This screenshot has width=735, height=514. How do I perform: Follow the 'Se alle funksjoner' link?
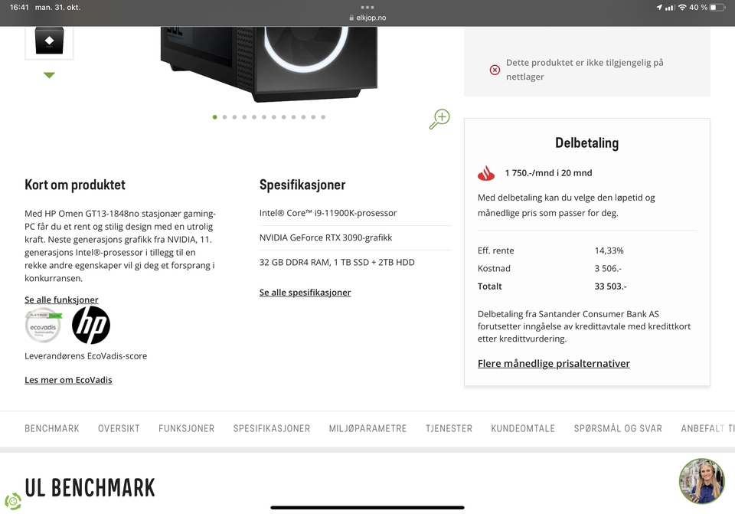click(x=61, y=300)
